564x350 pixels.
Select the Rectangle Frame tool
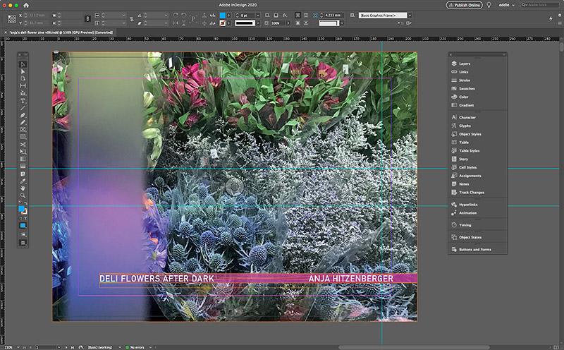coord(23,130)
